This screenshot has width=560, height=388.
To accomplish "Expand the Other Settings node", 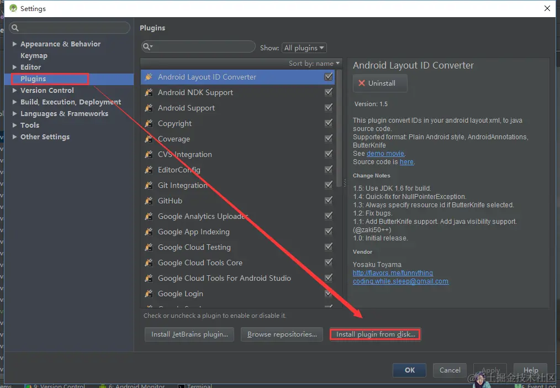I will (x=15, y=137).
